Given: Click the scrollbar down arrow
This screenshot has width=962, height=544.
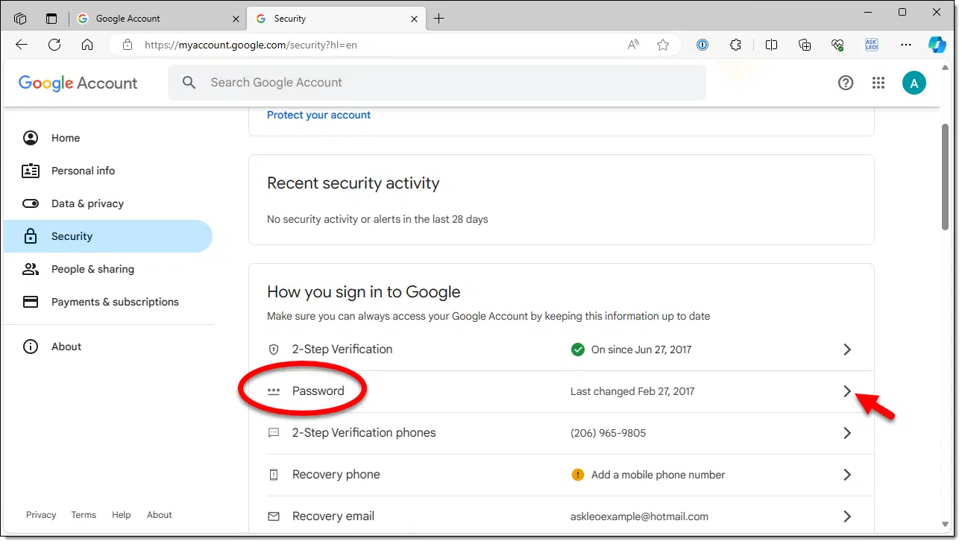Looking at the screenshot, I should tap(946, 524).
